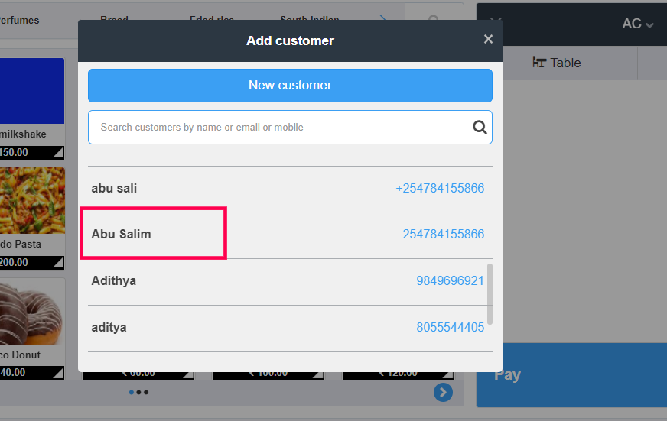This screenshot has height=421, width=667.
Task: Click phone number 9849696921
Action: [x=450, y=281]
